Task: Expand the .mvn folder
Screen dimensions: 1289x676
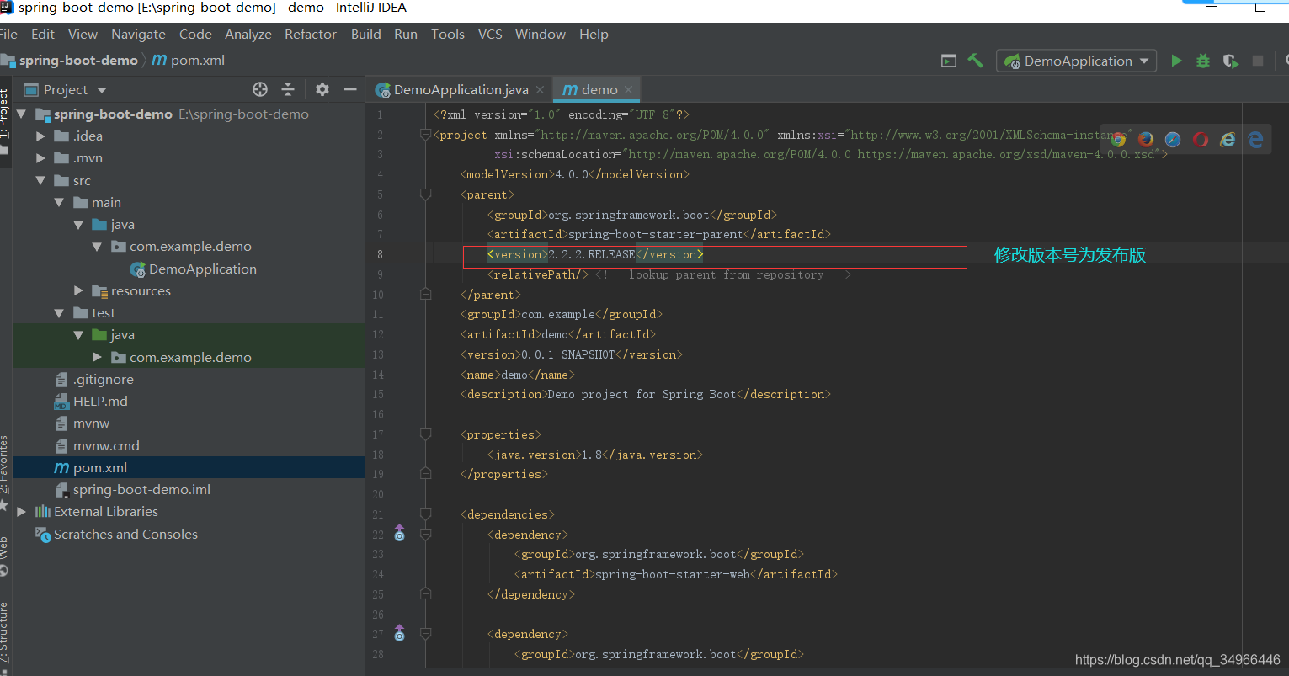Action: coord(40,157)
